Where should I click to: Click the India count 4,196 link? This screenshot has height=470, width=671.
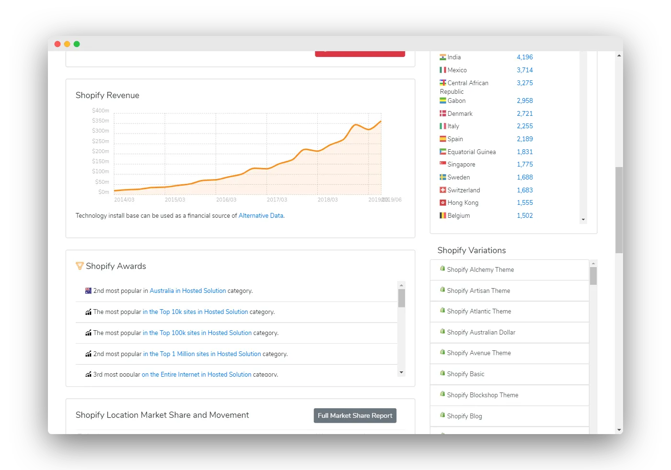coord(524,57)
